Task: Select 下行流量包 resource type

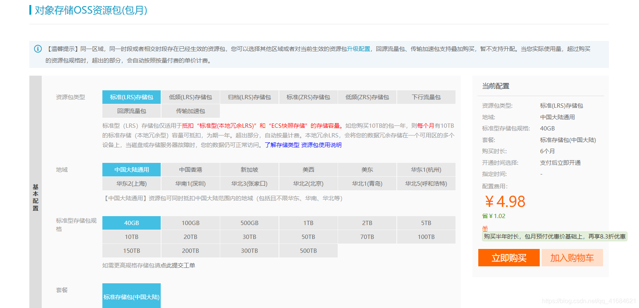Action: click(x=426, y=97)
